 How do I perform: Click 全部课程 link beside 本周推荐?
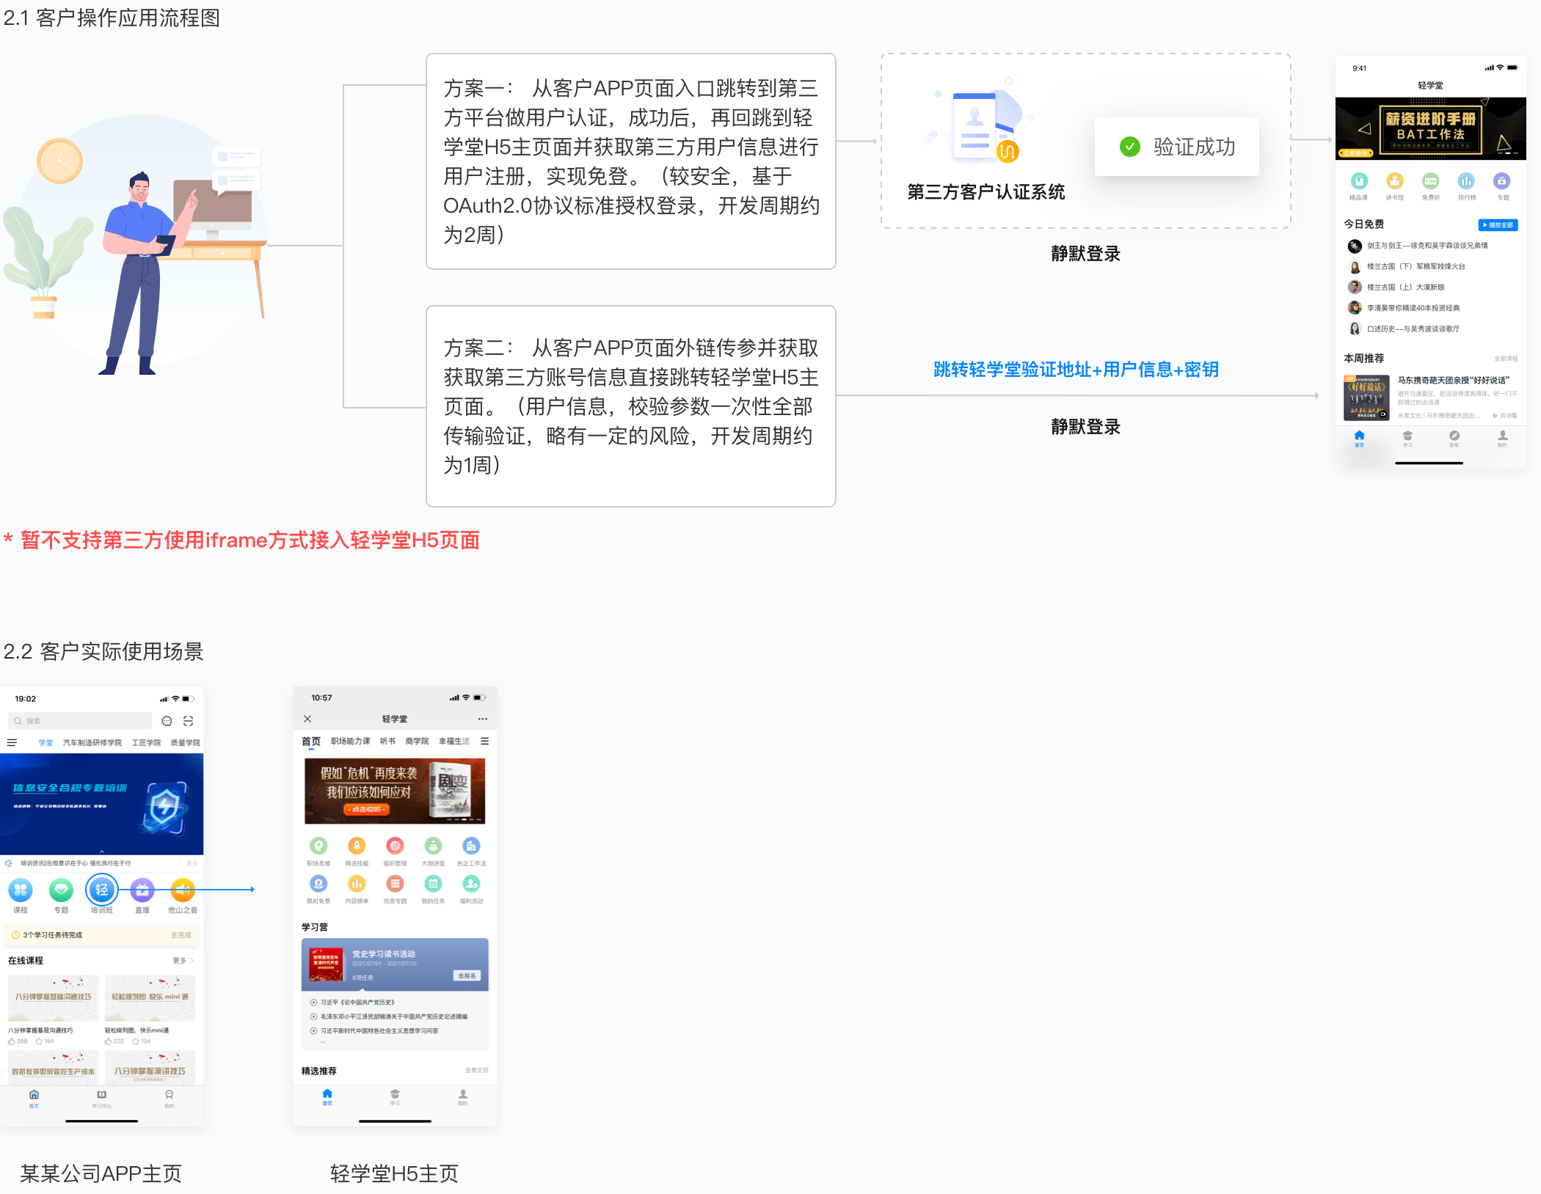click(1506, 359)
